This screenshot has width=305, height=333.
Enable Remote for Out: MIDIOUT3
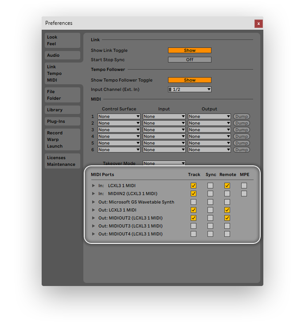pyautogui.click(x=227, y=226)
